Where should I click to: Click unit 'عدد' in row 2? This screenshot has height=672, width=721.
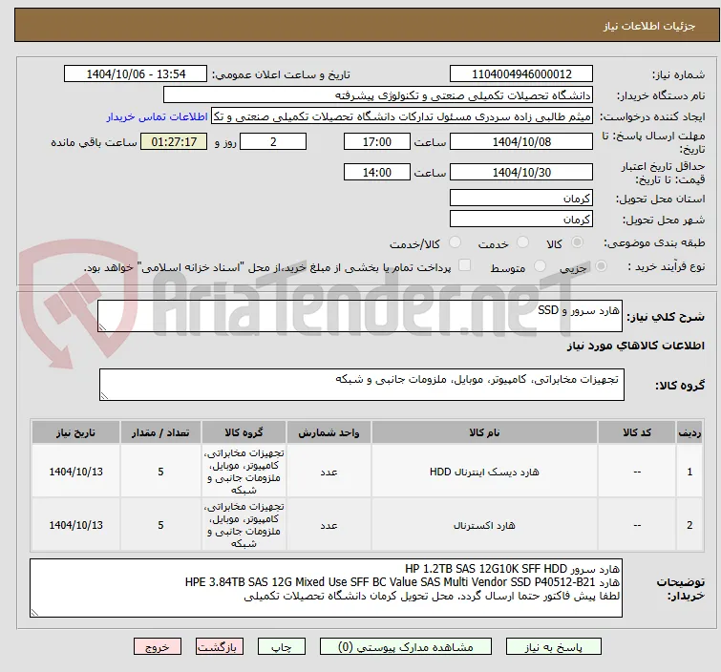329,525
